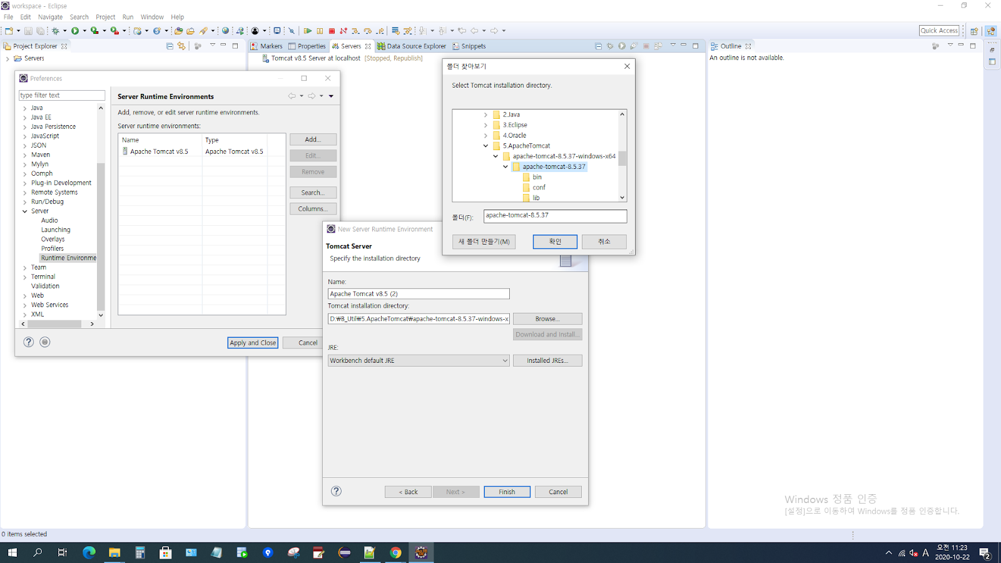This screenshot has width=1001, height=563.
Task: Open Chrome from the taskbar
Action: tap(395, 552)
